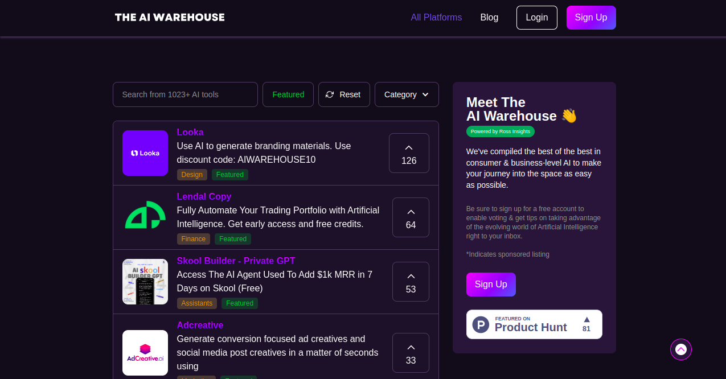Upvote Adcreative arrow icon

(x=411, y=347)
